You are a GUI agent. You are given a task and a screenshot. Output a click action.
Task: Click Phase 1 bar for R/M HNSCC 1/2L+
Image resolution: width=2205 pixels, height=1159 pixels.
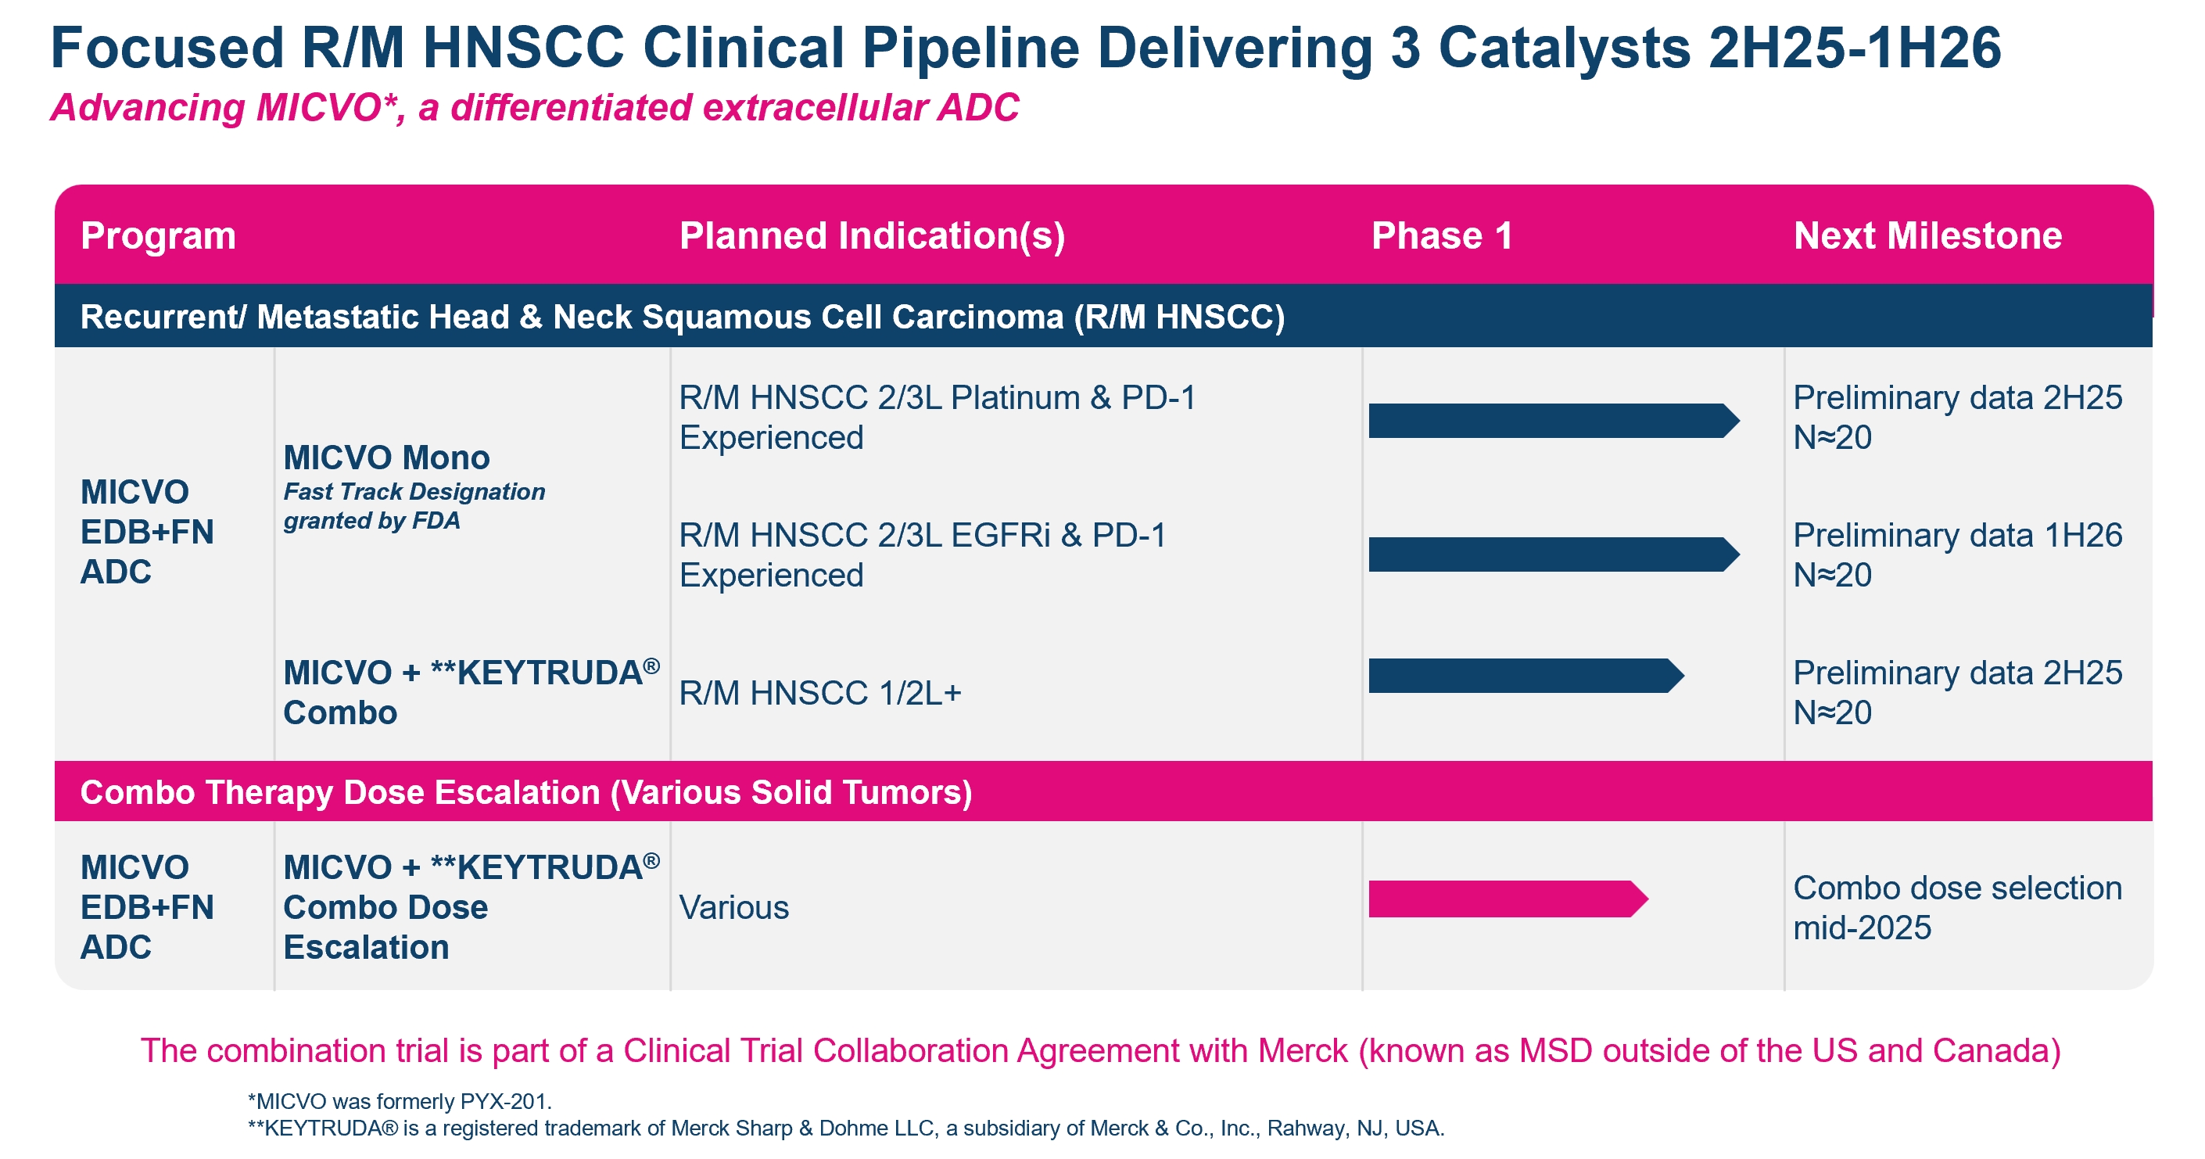[x=1525, y=676]
